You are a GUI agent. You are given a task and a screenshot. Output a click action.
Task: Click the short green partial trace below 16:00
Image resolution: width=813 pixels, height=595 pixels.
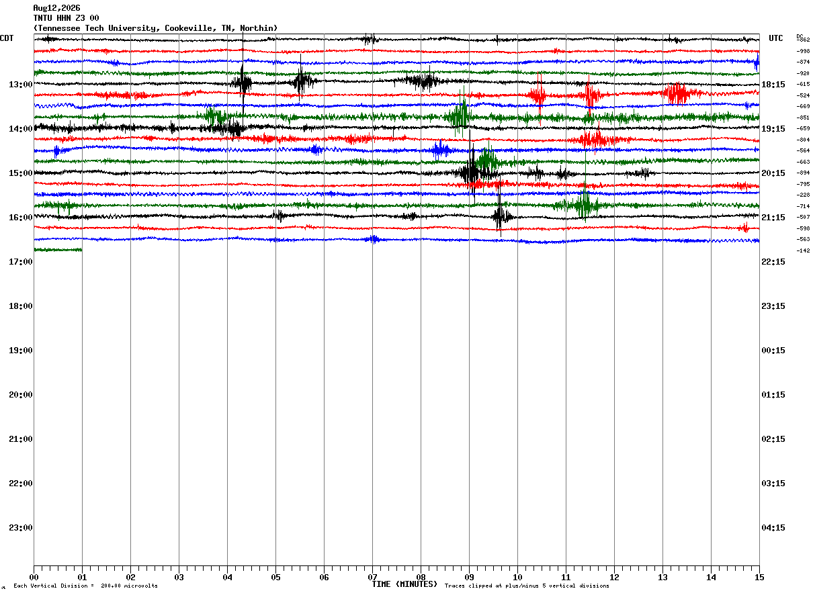pyautogui.click(x=58, y=250)
